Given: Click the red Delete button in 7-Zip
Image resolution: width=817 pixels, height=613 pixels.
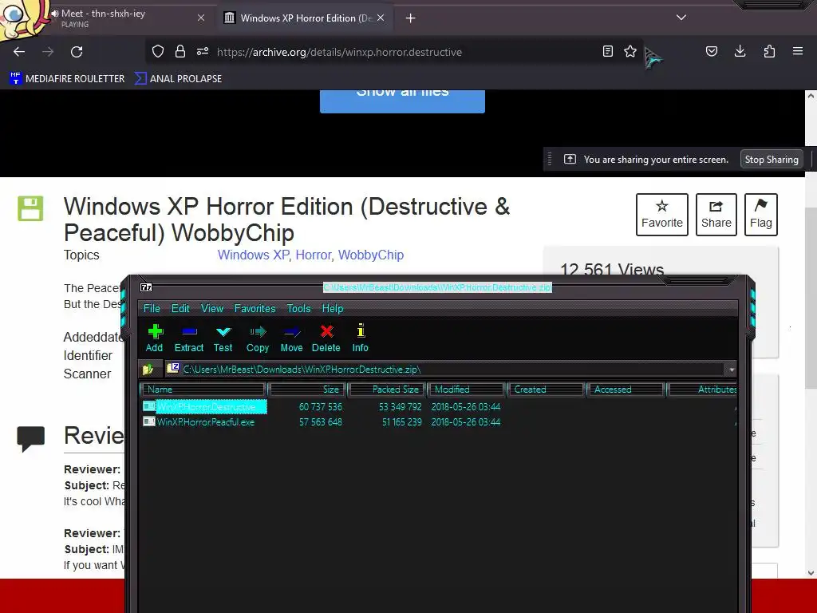Looking at the screenshot, I should coord(326,338).
